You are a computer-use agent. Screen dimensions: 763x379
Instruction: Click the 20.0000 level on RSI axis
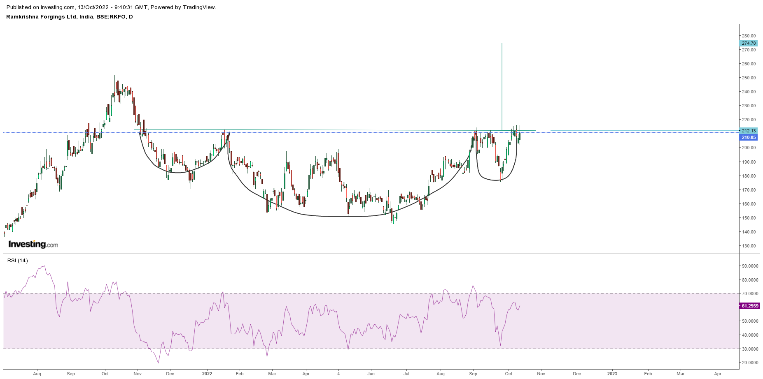click(750, 363)
